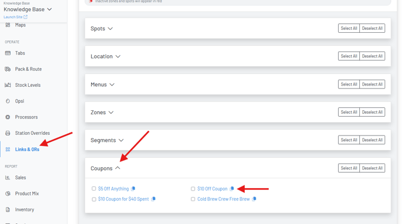Image resolution: width=404 pixels, height=224 pixels.
Task: Open the Knowledge Base dropdown
Action: click(x=28, y=9)
